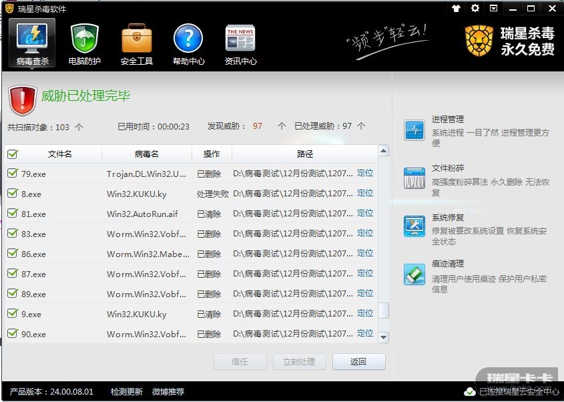564x402 pixels.
Task: Uncheck the 90.exe checkbox
Action: coord(13,333)
